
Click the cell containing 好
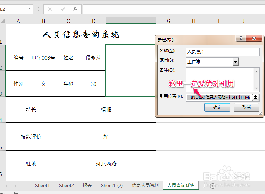click(106, 137)
